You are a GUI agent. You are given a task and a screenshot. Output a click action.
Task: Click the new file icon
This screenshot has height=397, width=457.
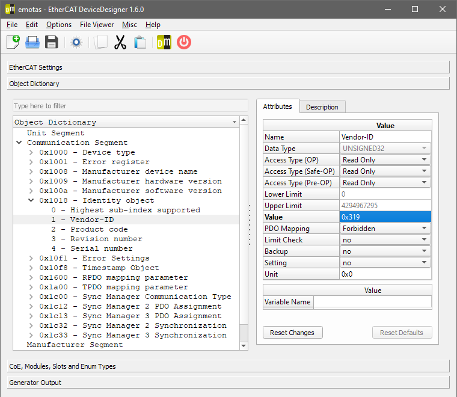click(x=13, y=42)
